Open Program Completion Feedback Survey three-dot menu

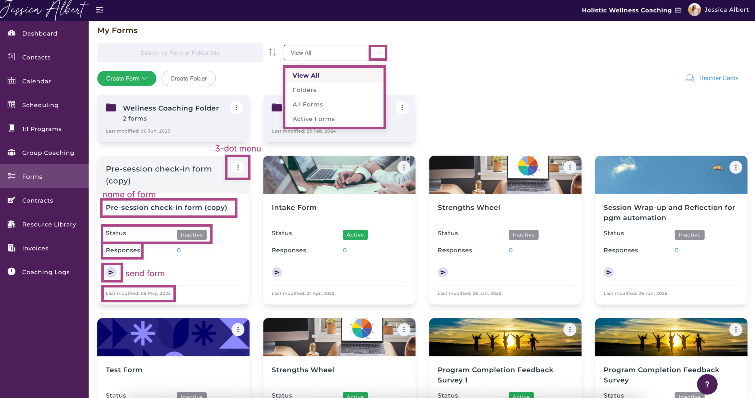(x=736, y=330)
